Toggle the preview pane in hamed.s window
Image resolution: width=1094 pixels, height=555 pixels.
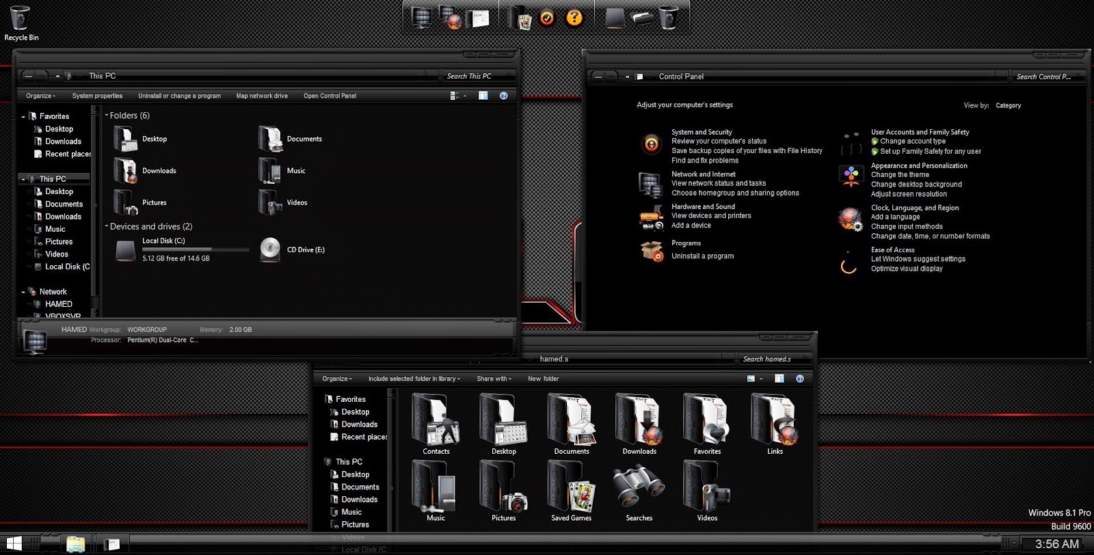[x=779, y=379]
